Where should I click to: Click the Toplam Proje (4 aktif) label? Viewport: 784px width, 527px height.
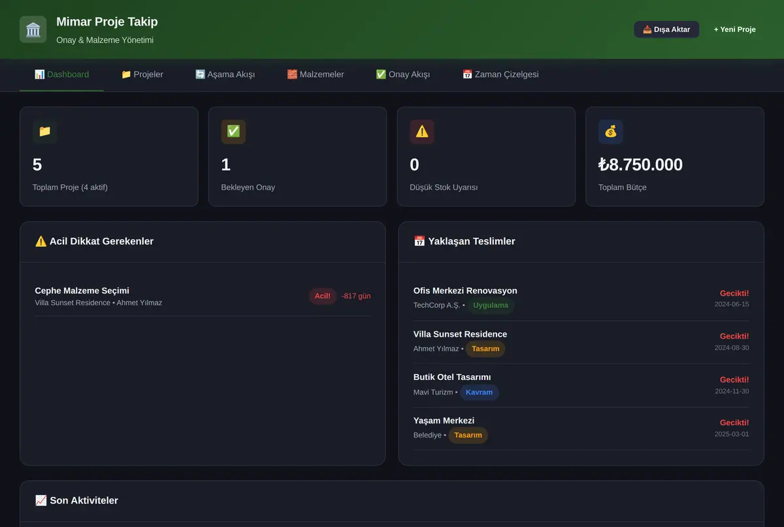click(70, 188)
